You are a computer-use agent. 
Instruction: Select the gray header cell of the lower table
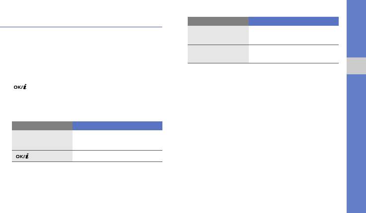42,125
